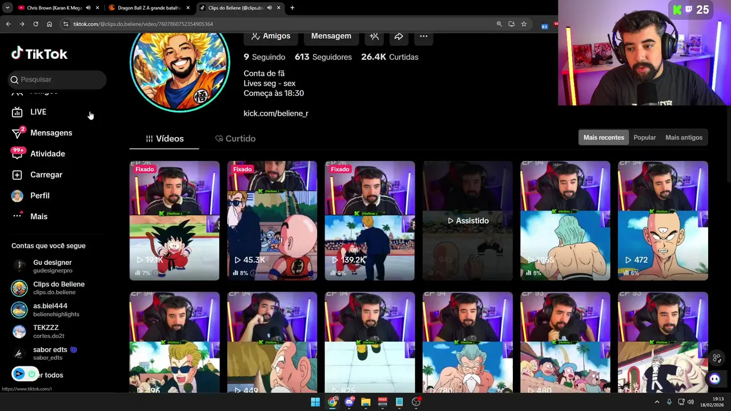Screen dimensions: 731x411
Task: Click the floating four-square grid icon
Action: [716, 358]
